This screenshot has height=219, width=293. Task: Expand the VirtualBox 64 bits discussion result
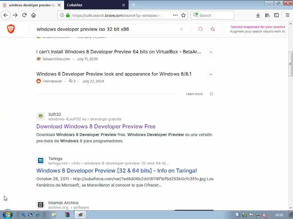pyautogui.click(x=211, y=52)
